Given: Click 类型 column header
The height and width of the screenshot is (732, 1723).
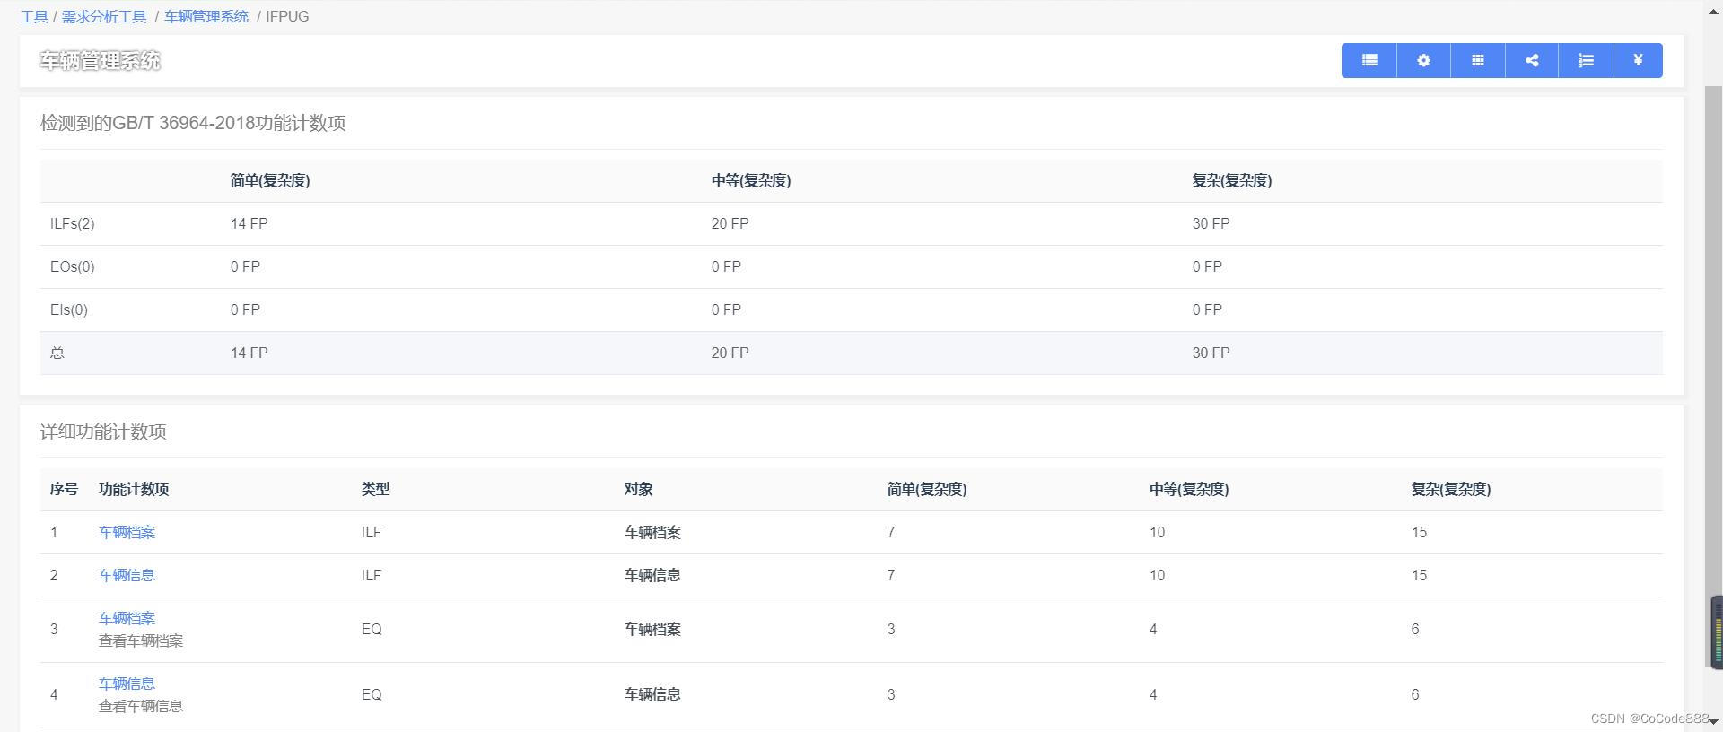Looking at the screenshot, I should (376, 489).
